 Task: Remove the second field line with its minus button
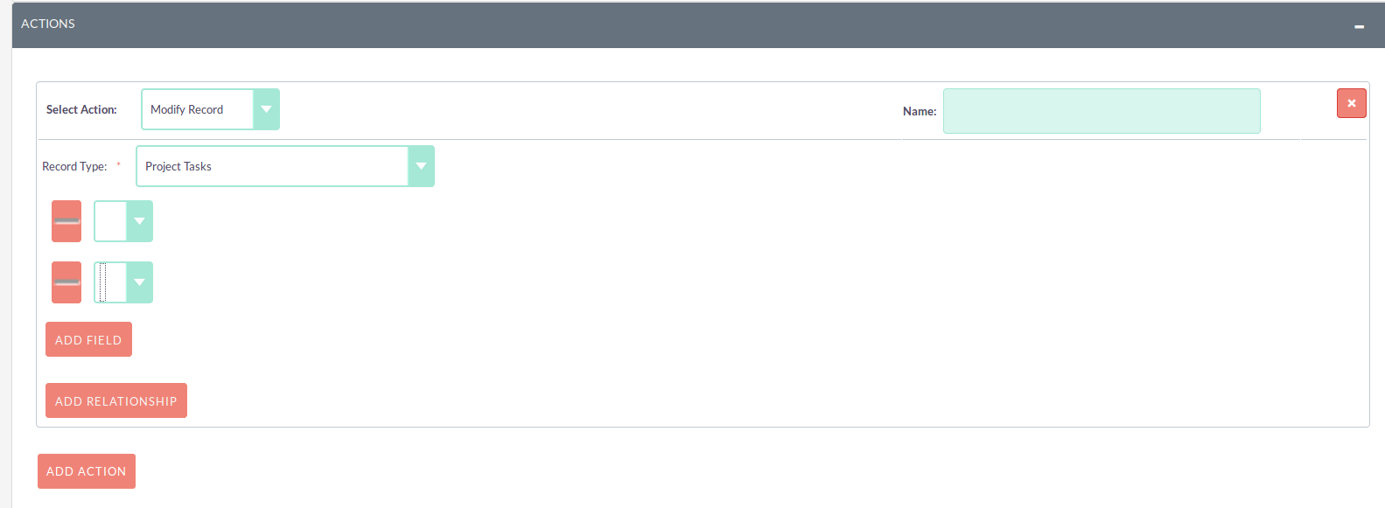66,282
